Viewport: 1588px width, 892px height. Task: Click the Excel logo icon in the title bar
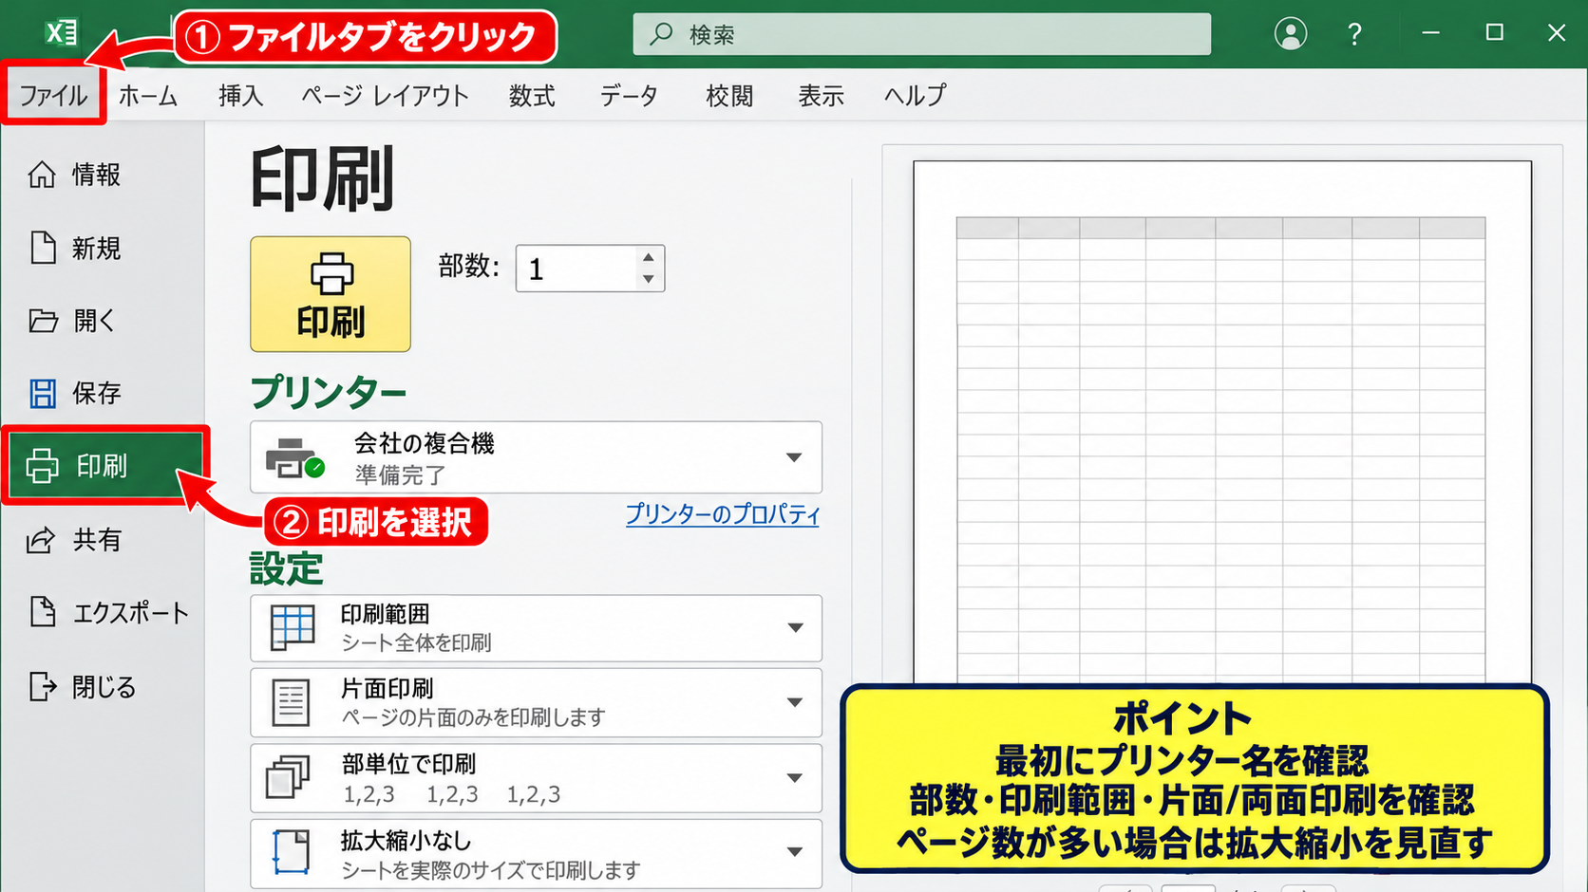62,33
